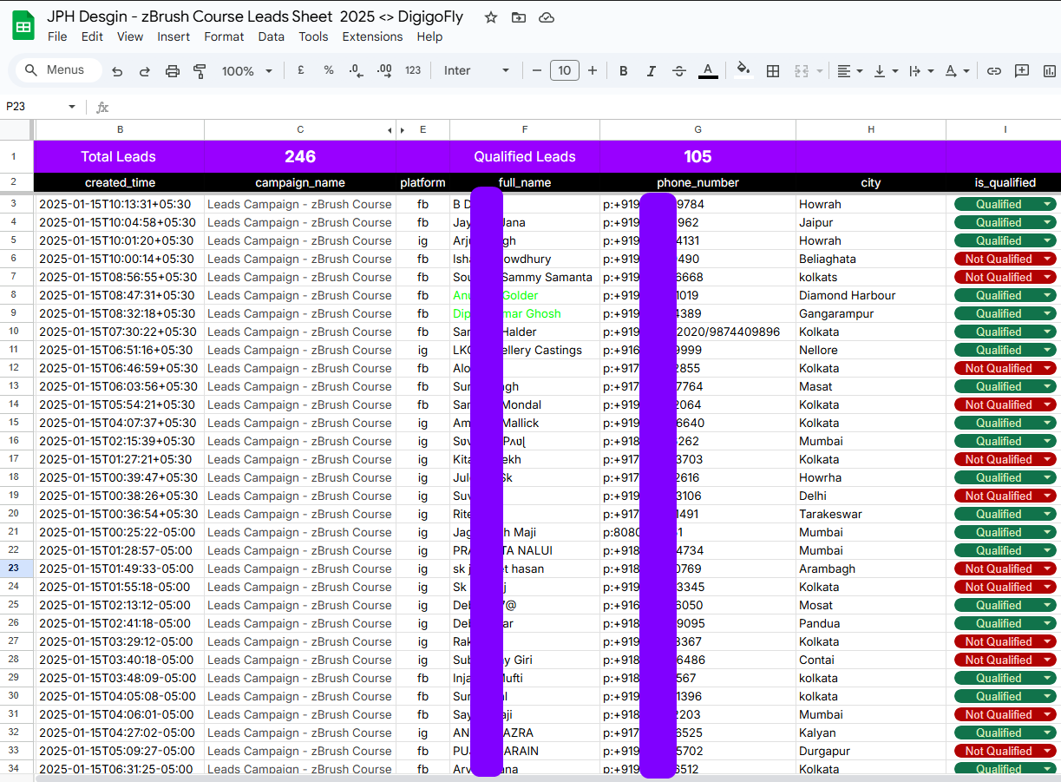Image resolution: width=1061 pixels, height=782 pixels.
Task: Decrease font size with minus button
Action: [537, 70]
